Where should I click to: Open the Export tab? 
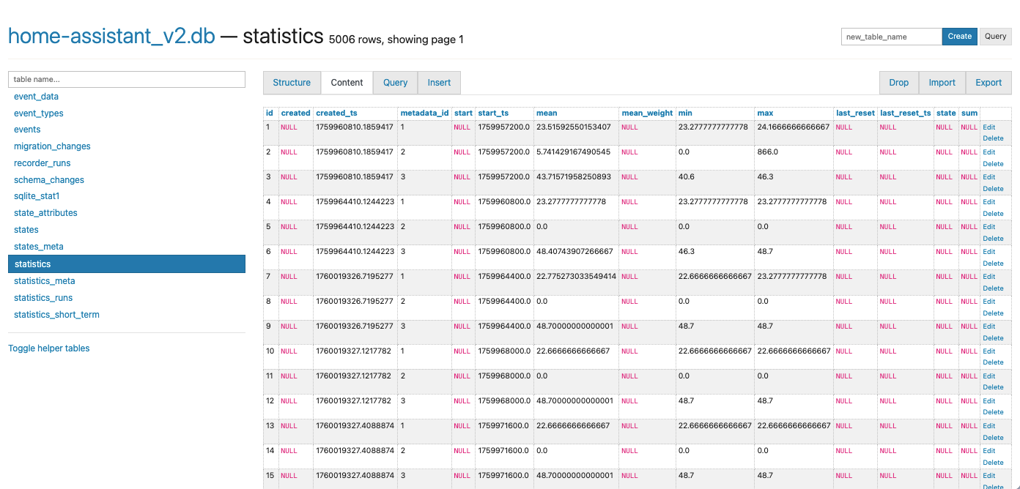[x=988, y=83]
